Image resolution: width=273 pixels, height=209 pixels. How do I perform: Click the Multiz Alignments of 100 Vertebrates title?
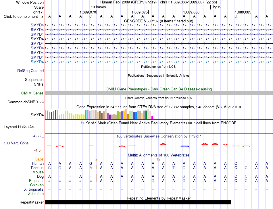(x=158, y=155)
